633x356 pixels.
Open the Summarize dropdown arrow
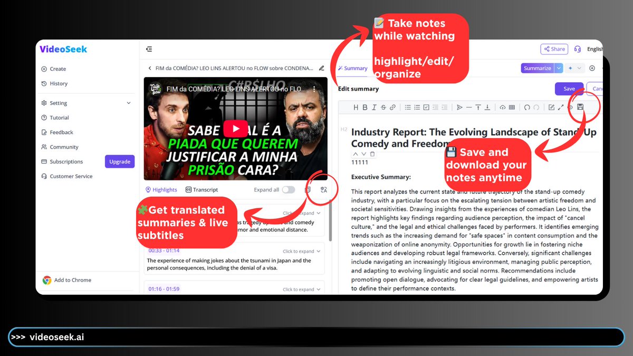[x=558, y=68]
